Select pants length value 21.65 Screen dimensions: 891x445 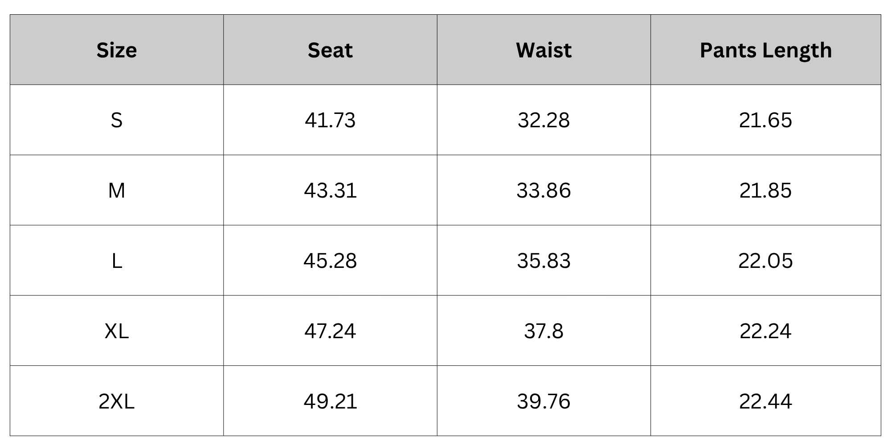[766, 120]
